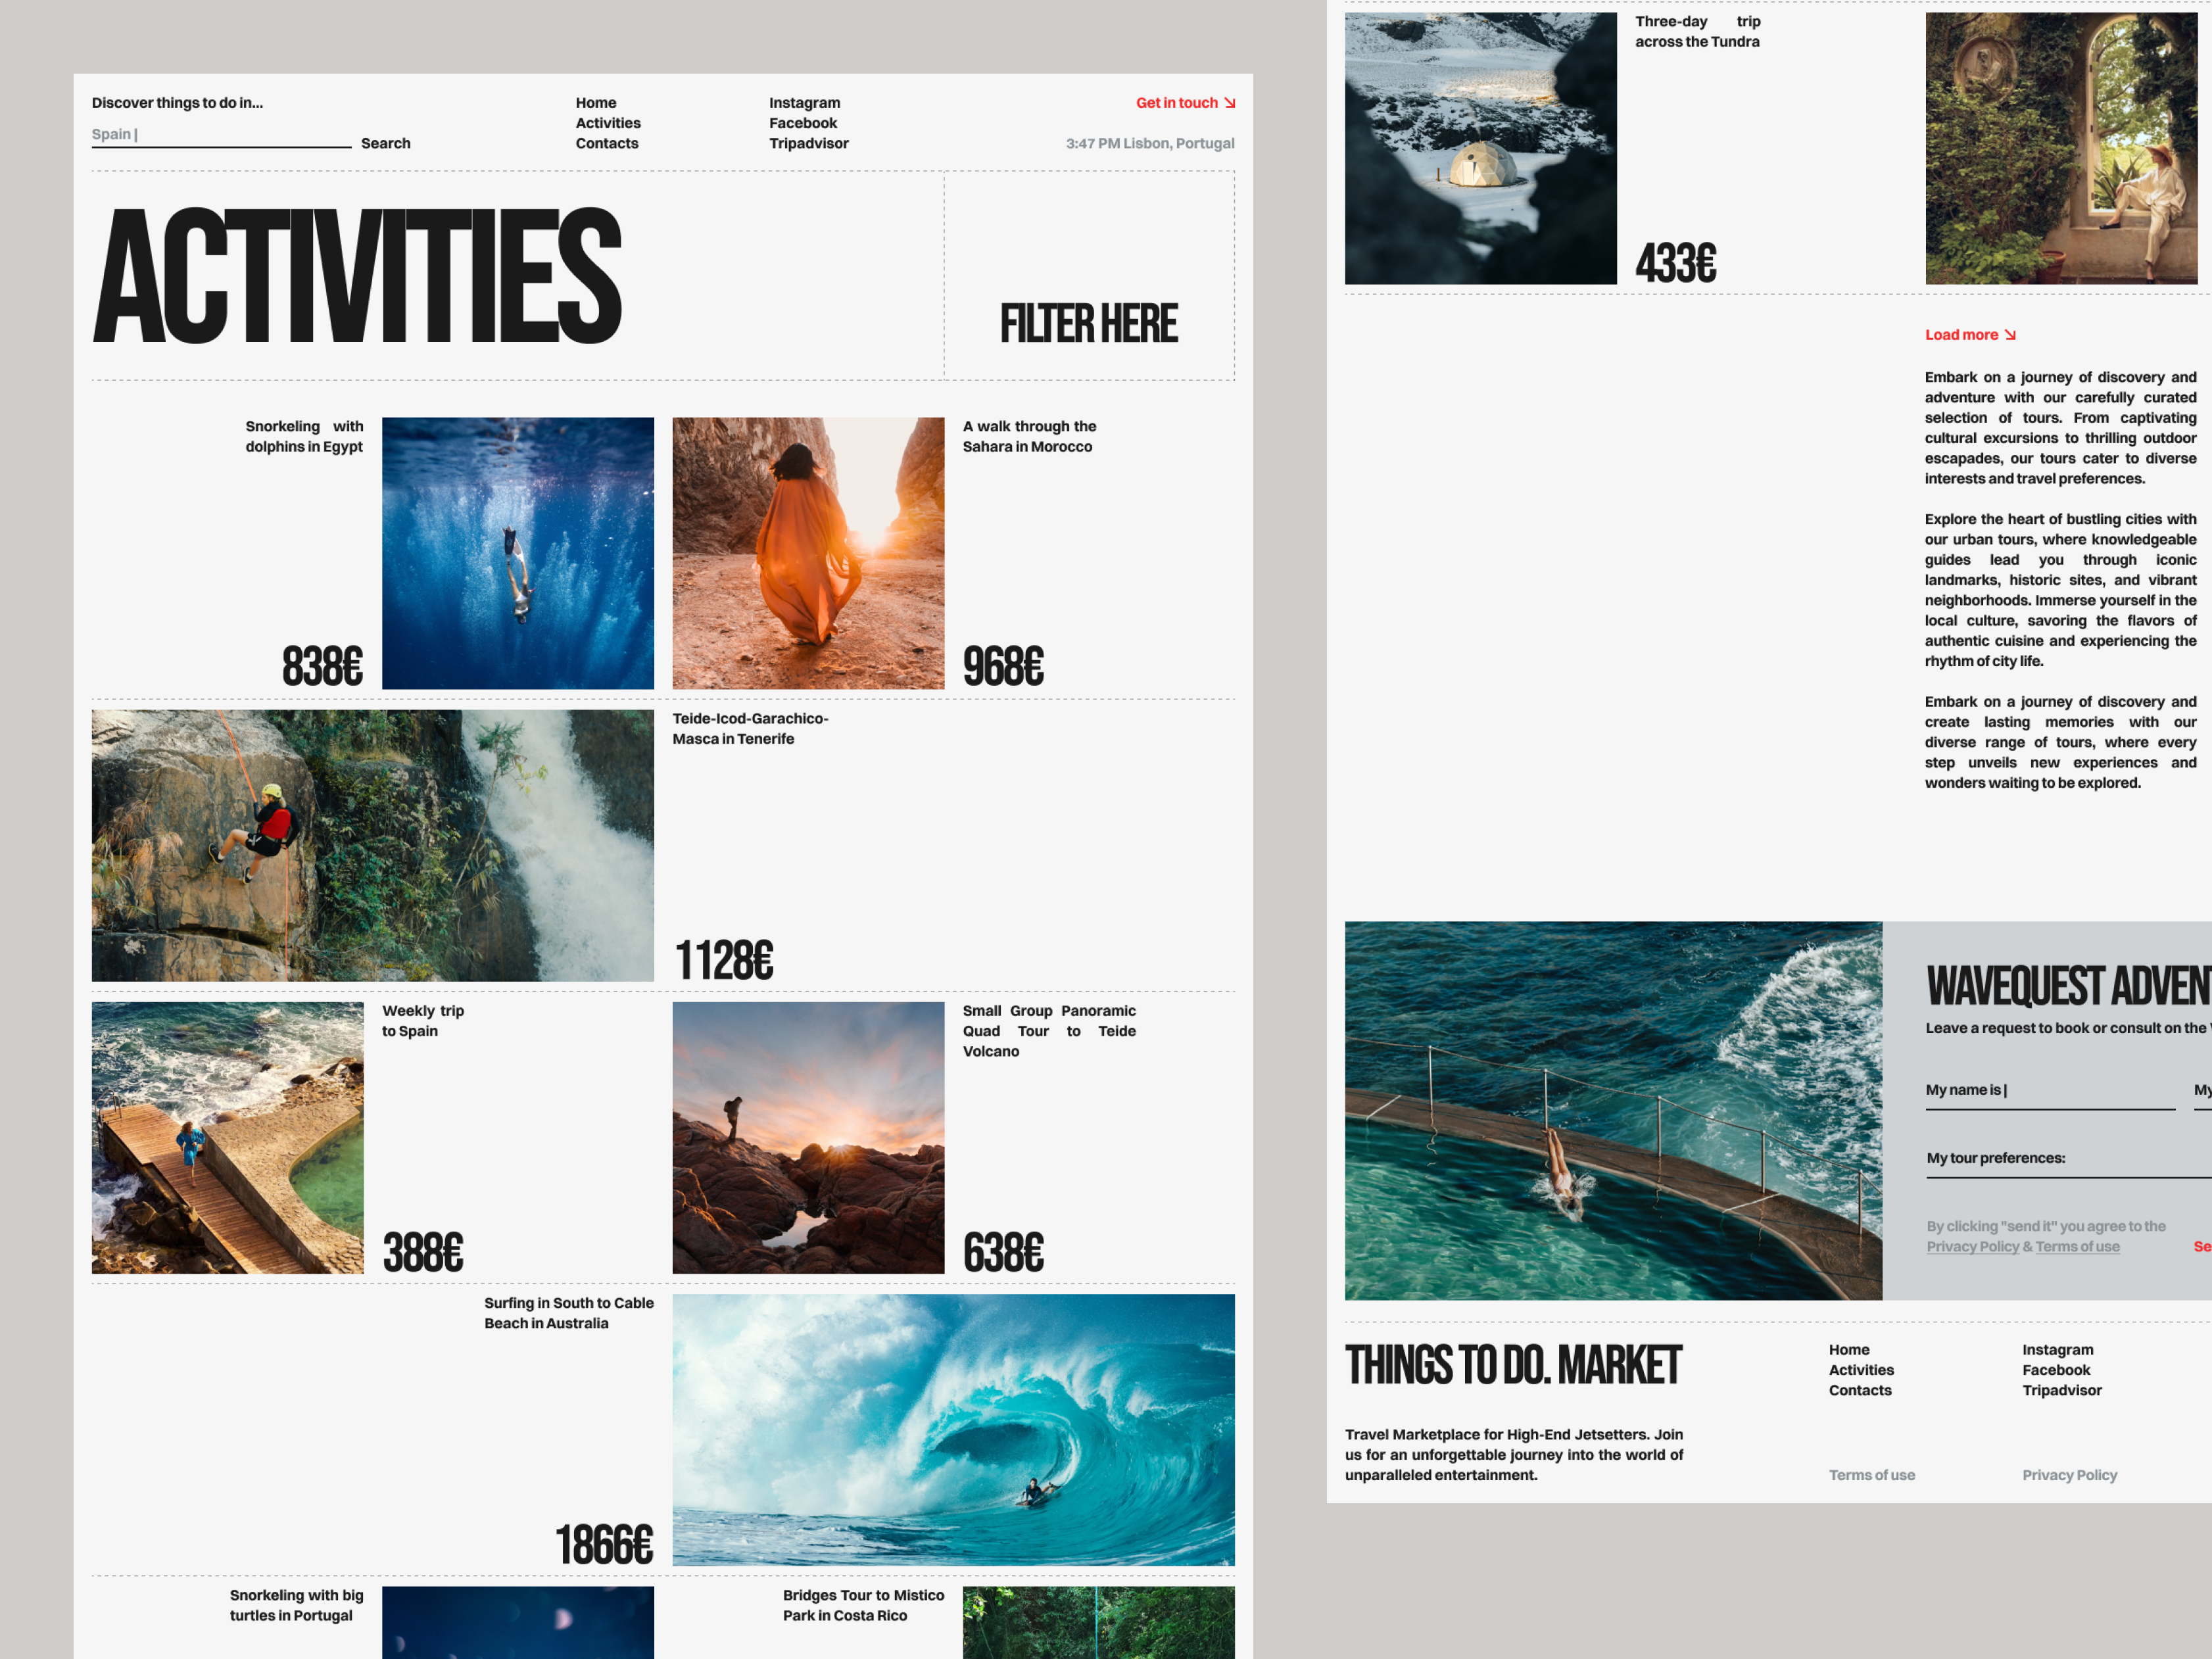The width and height of the screenshot is (2212, 1659).
Task: Open the Three-day Tundra trip photo
Action: [x=1481, y=146]
